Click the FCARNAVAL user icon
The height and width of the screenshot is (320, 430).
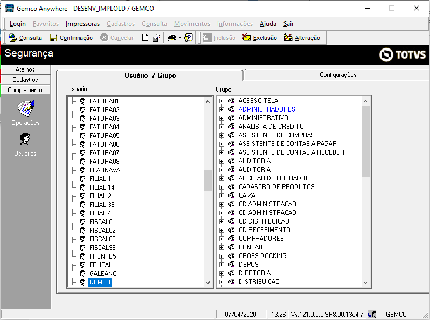tap(82, 170)
